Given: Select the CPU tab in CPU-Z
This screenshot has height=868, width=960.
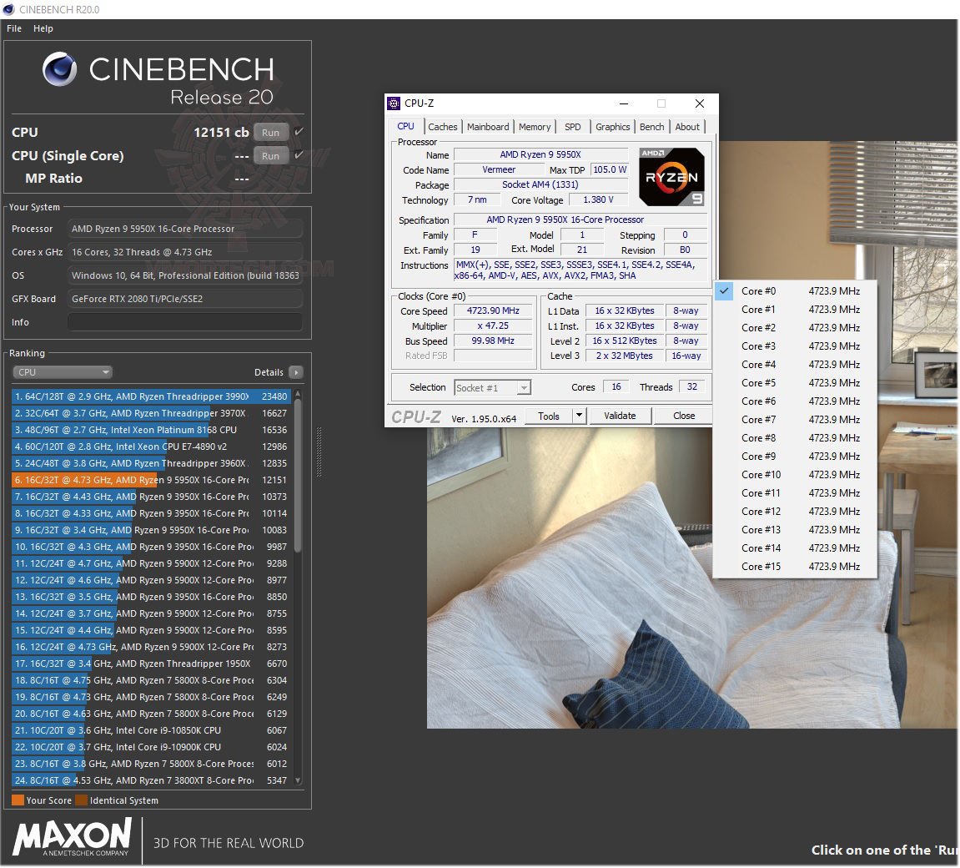Looking at the screenshot, I should pyautogui.click(x=405, y=126).
